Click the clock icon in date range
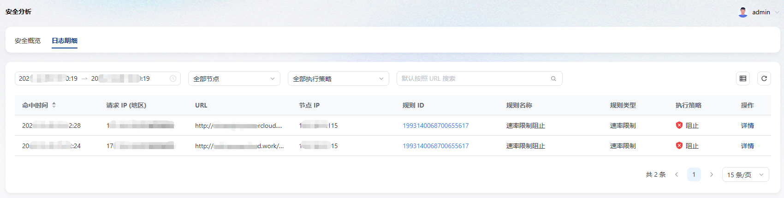 173,78
